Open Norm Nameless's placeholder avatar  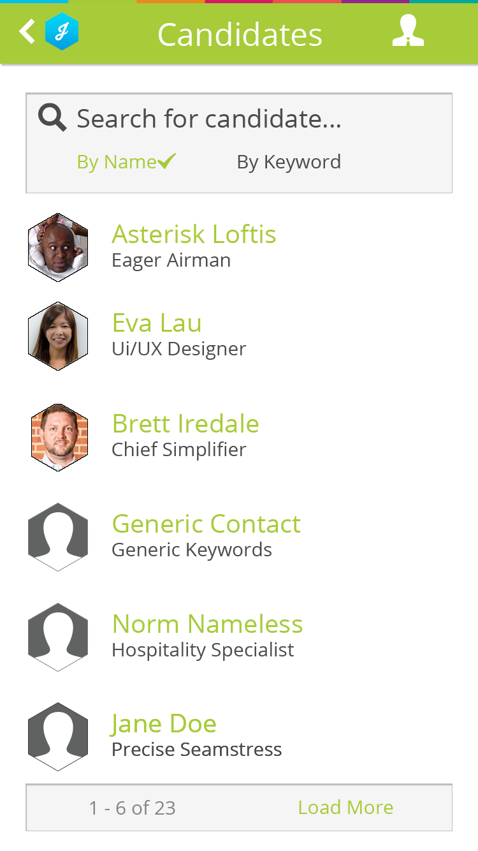click(x=58, y=637)
